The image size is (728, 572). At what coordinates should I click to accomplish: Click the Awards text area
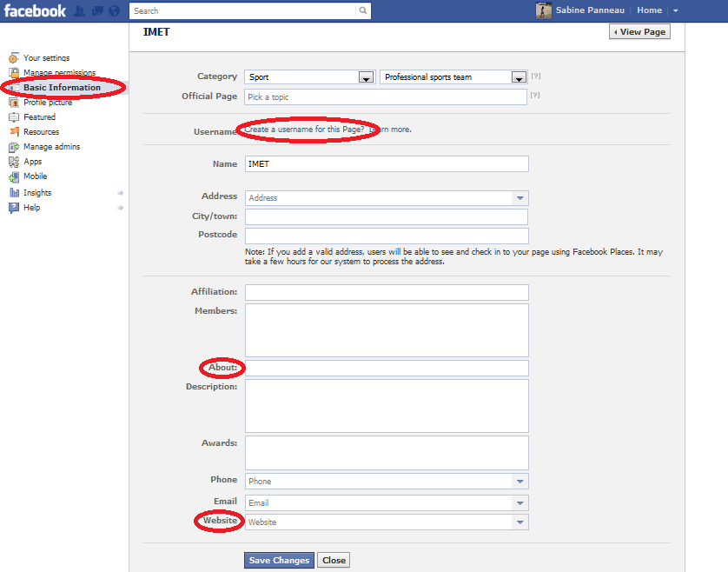coord(387,453)
